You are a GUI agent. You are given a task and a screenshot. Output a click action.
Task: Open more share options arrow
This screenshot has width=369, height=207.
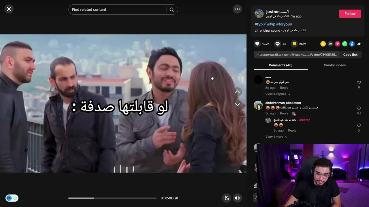click(x=359, y=44)
